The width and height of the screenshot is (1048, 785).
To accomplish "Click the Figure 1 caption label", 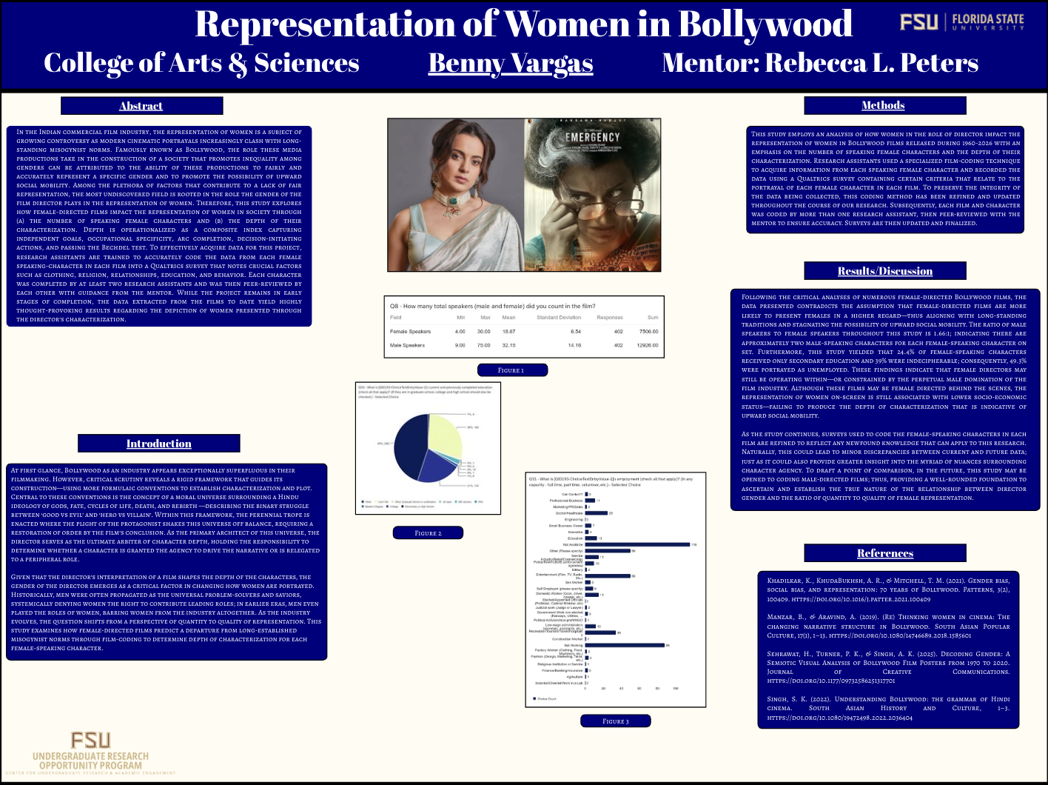I will [x=511, y=370].
